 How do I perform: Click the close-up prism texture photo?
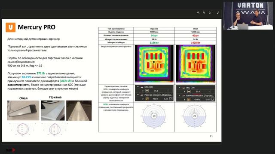[79, 110]
